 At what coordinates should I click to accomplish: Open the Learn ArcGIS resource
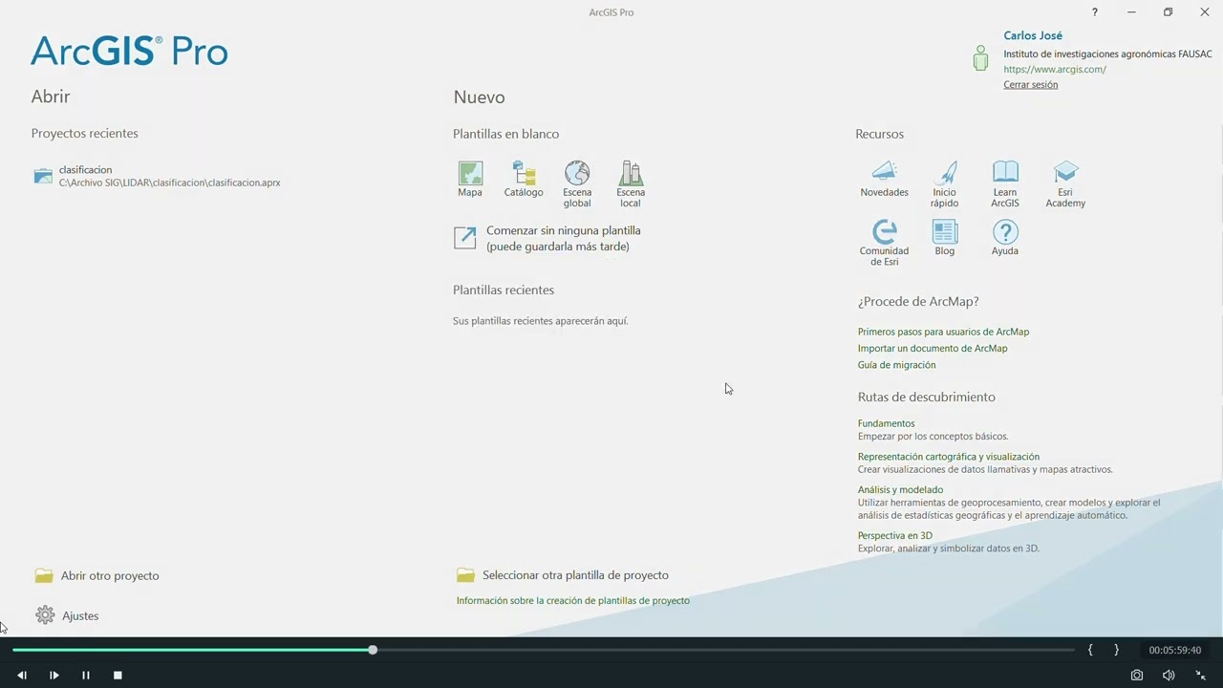coord(1005,183)
